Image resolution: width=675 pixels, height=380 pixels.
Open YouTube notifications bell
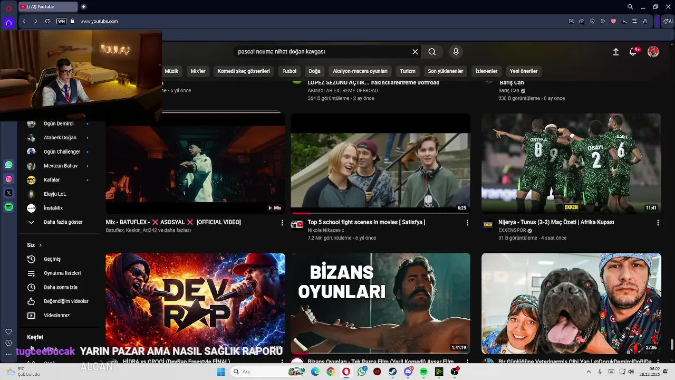click(633, 52)
